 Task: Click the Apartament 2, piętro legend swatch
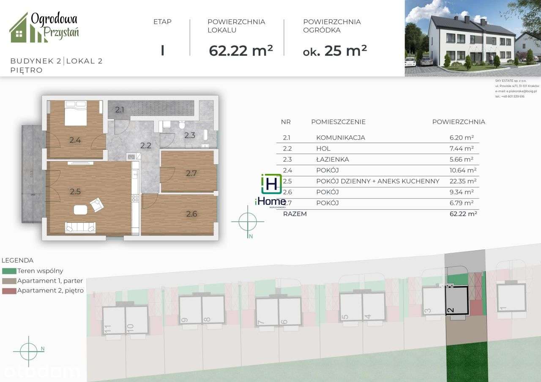click(9, 290)
